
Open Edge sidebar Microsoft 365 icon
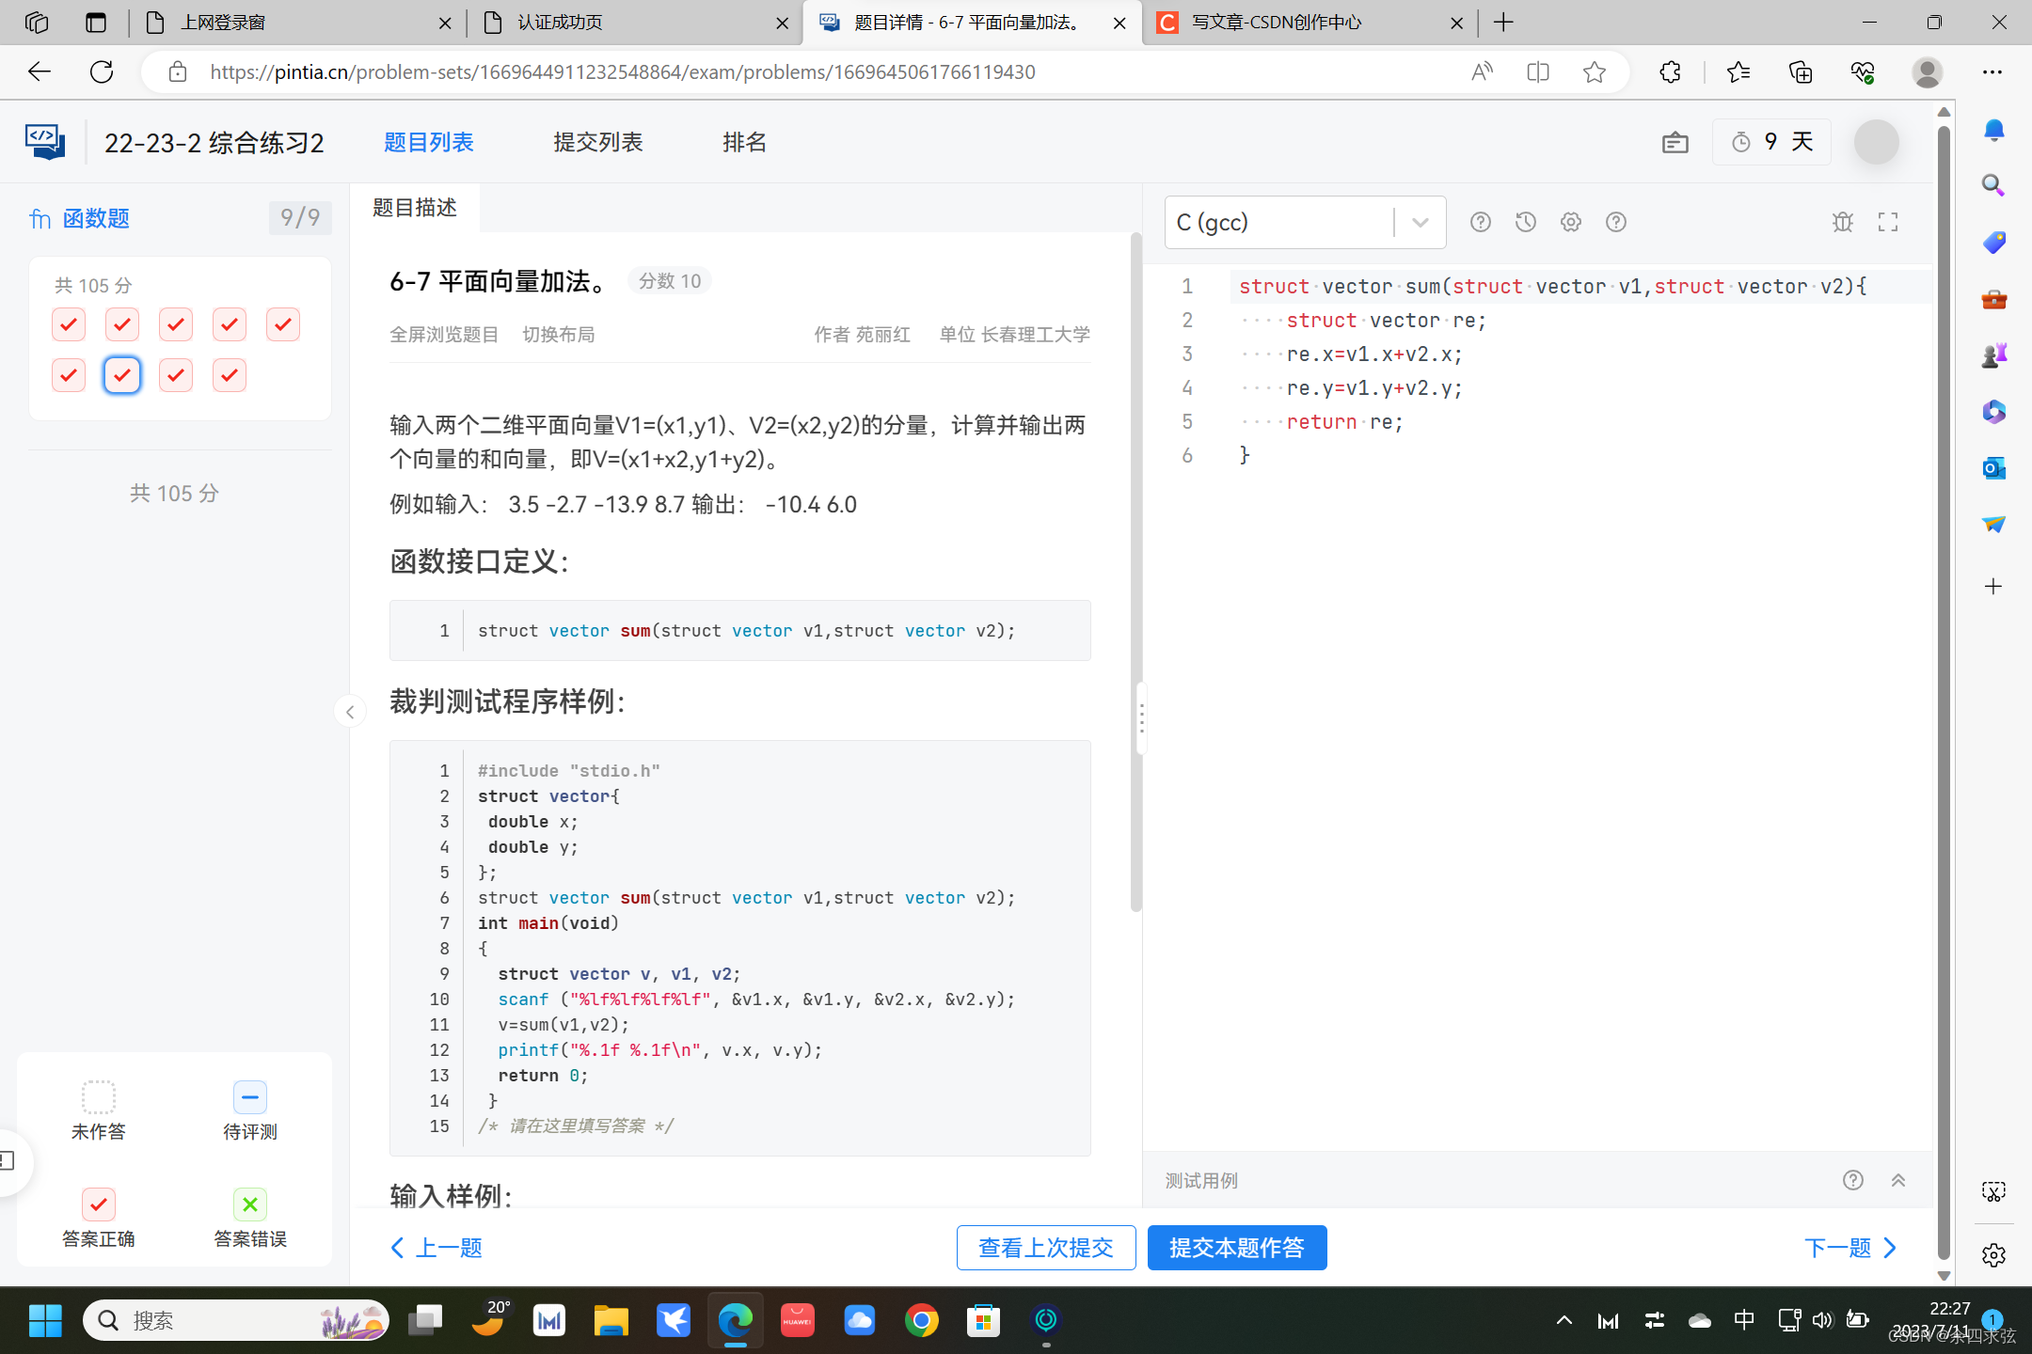tap(1993, 412)
